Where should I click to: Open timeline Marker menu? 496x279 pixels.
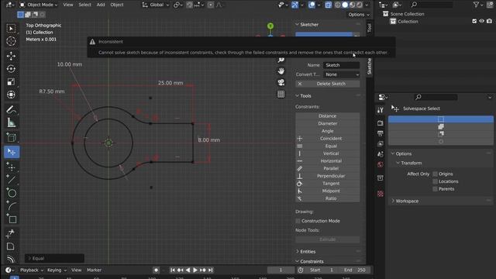tap(94, 270)
